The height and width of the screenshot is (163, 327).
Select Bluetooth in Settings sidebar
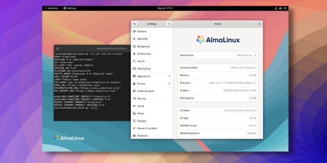tap(152, 39)
